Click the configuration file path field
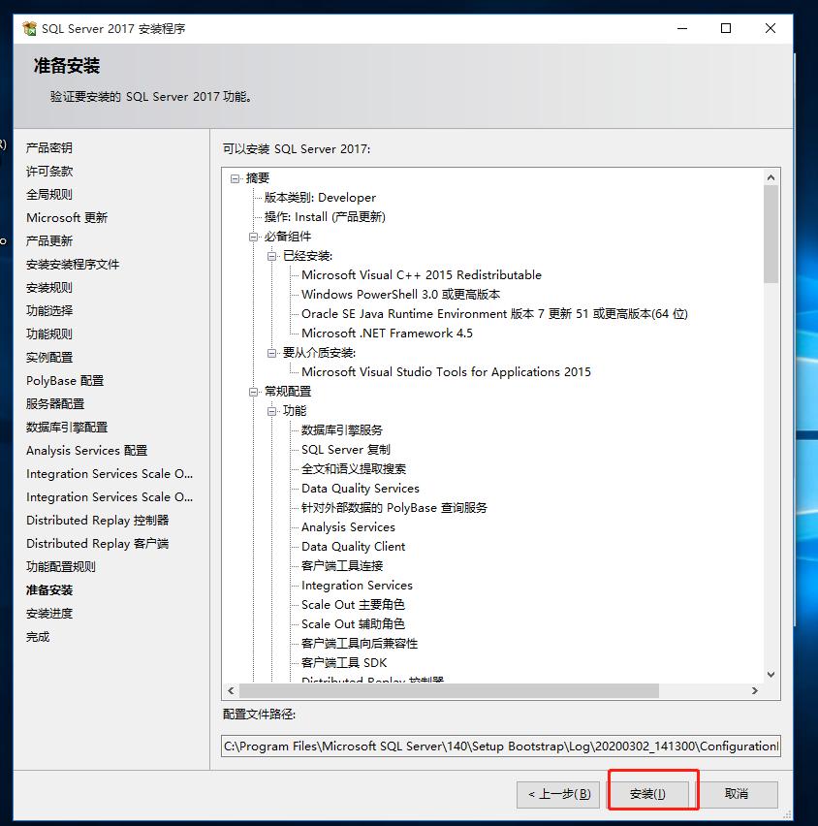 500,747
